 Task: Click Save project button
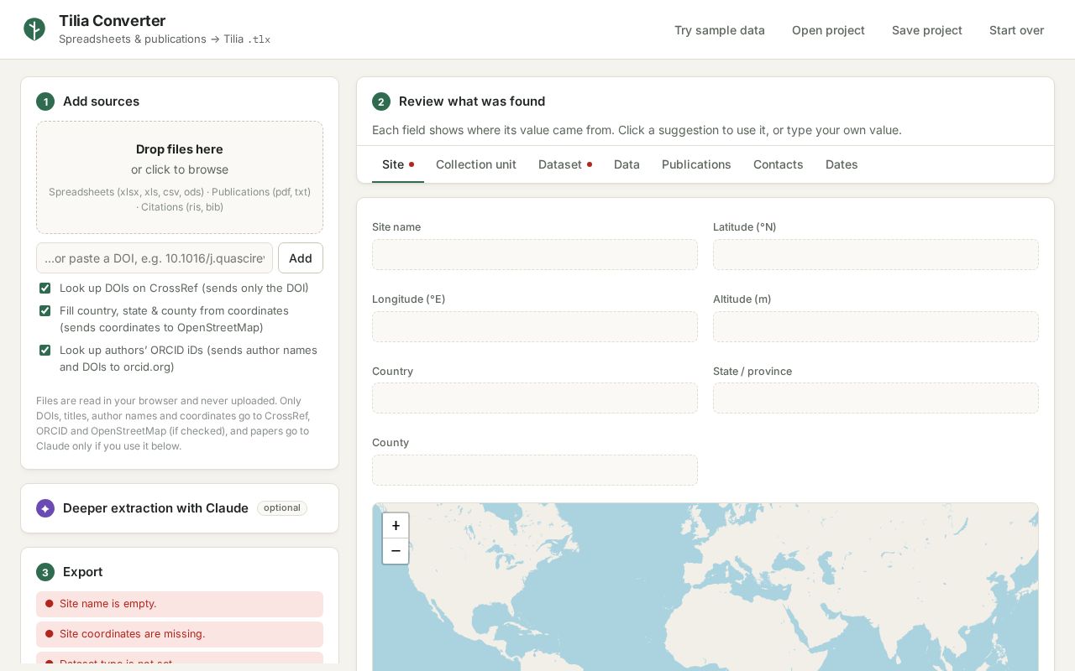(x=927, y=30)
